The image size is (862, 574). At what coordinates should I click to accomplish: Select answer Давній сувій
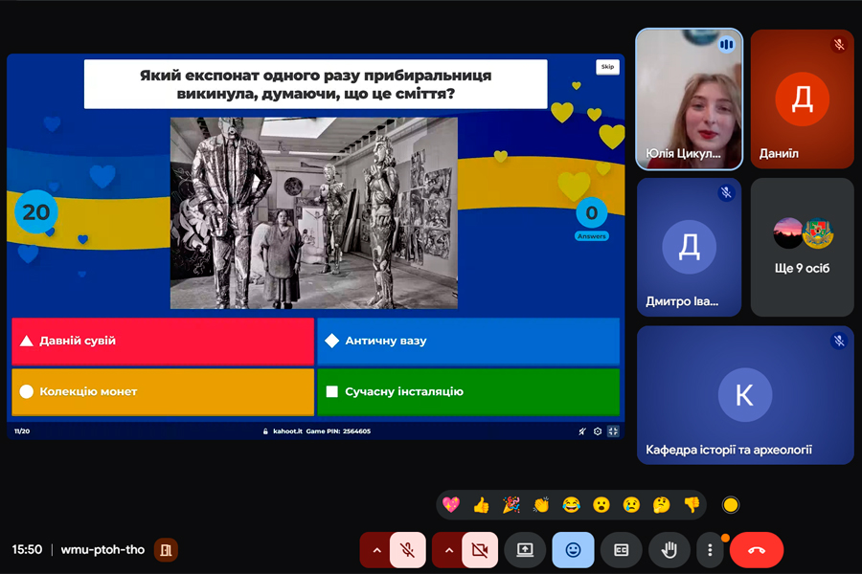click(163, 342)
